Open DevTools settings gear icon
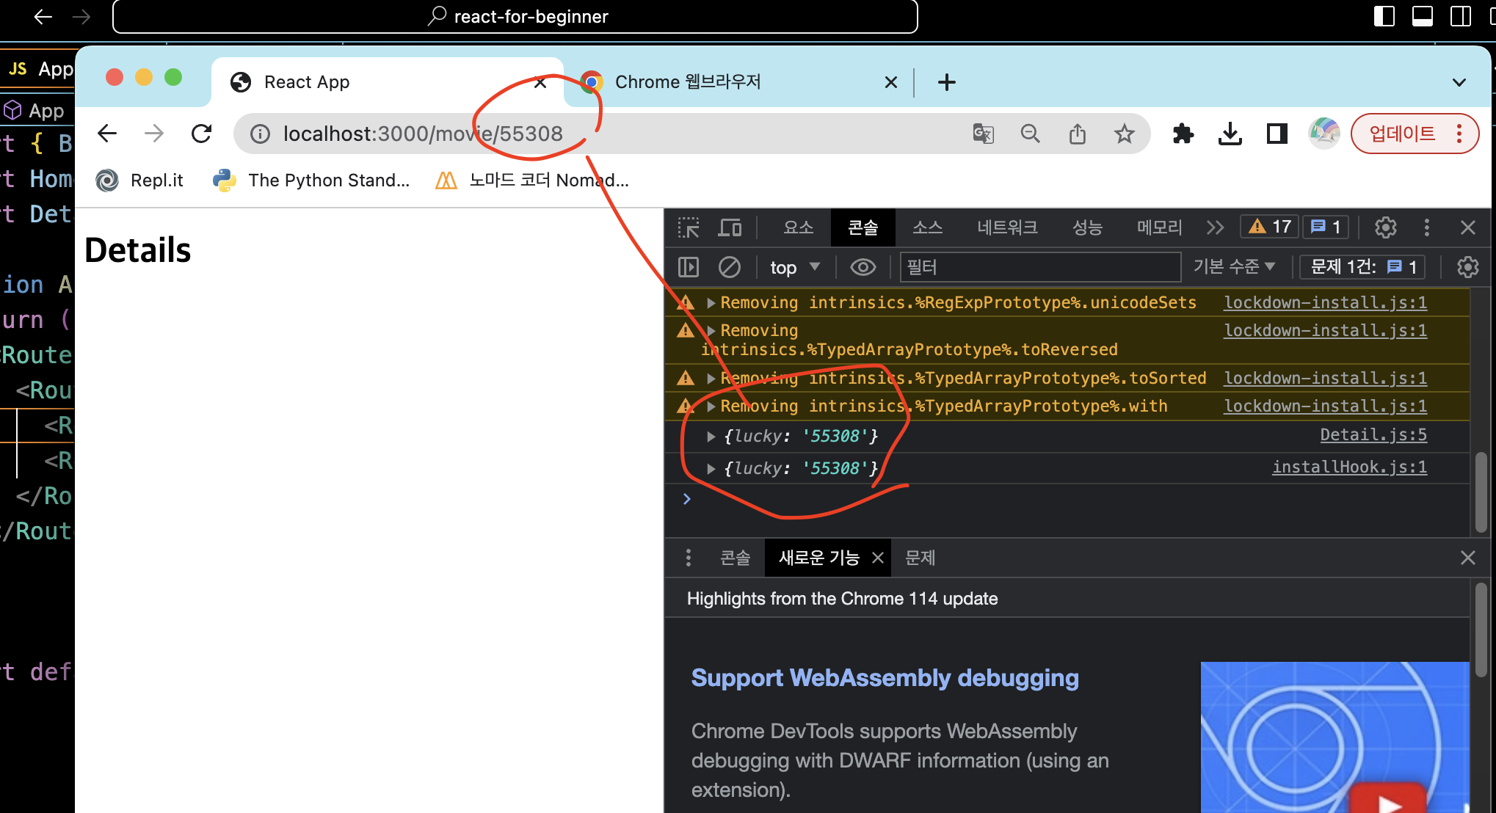Viewport: 1496px width, 813px height. pos(1385,227)
